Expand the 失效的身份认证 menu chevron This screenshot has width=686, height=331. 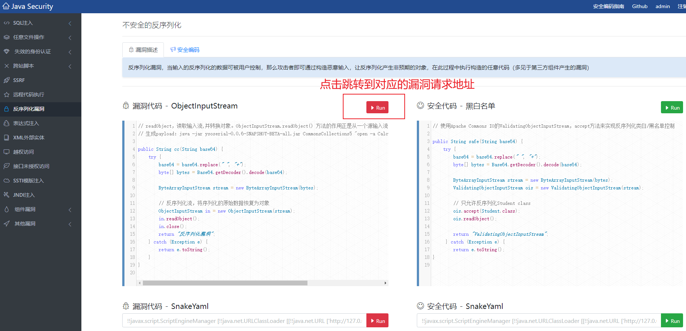70,52
